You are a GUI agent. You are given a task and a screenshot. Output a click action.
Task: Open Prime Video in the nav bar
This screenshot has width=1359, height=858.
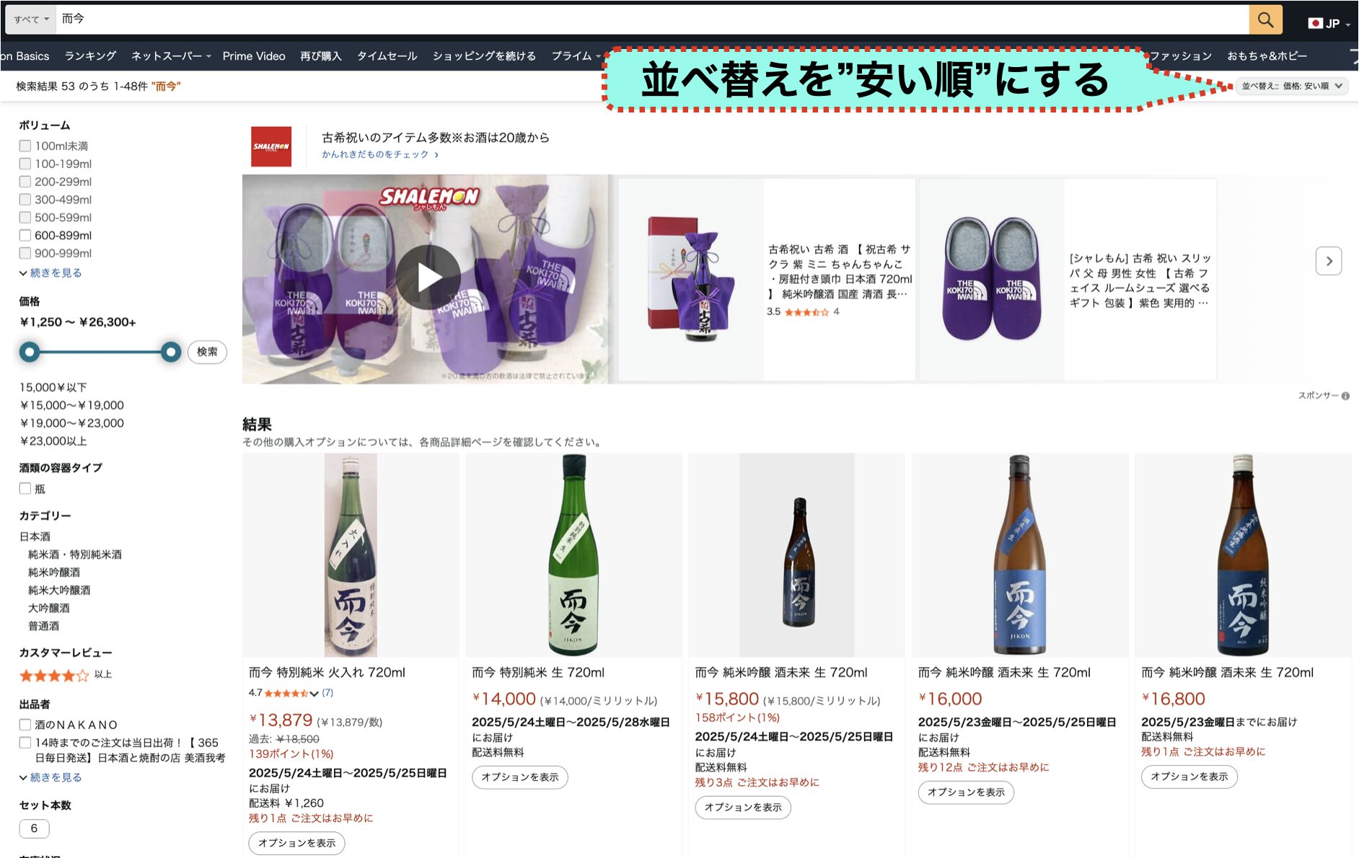click(254, 56)
